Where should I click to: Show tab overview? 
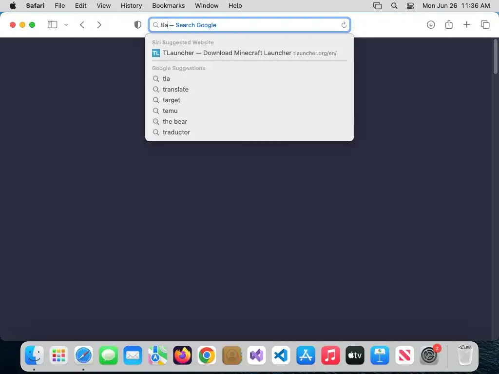pyautogui.click(x=485, y=24)
